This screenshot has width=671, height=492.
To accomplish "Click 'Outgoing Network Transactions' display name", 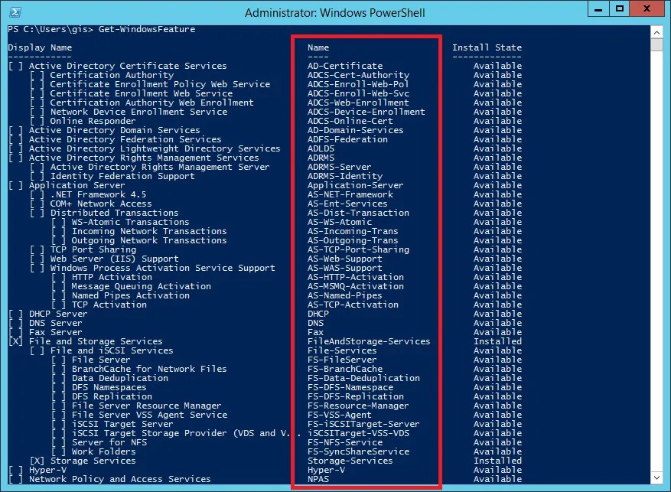I will click(149, 240).
